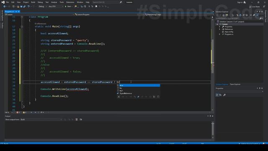Click the Save All toolbar icon
The image size is (268, 151).
click(x=24, y=7)
